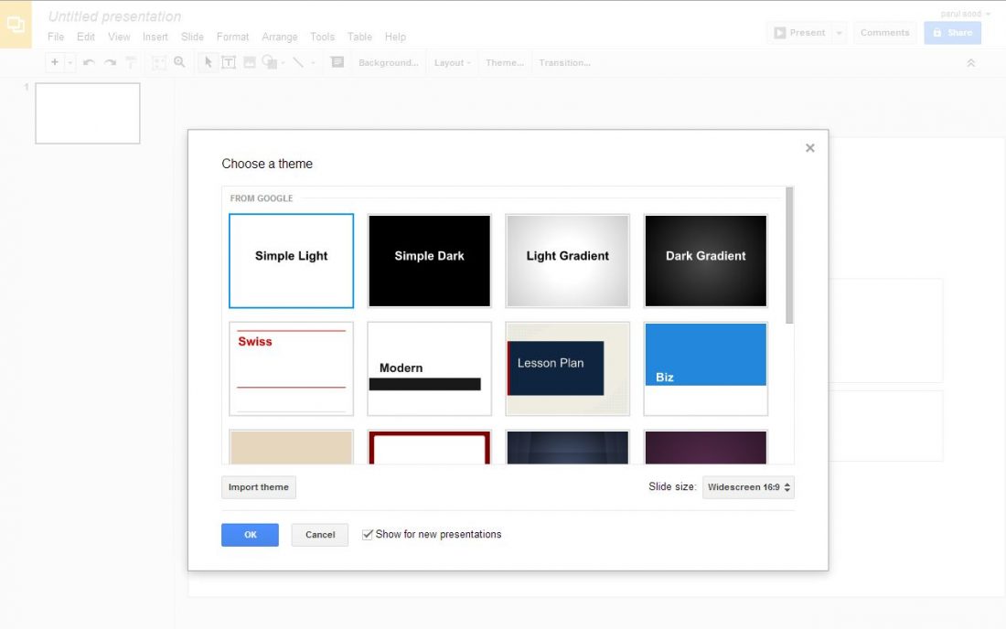Image resolution: width=1006 pixels, height=629 pixels.
Task: Select the Simple Light theme
Action: click(x=291, y=261)
